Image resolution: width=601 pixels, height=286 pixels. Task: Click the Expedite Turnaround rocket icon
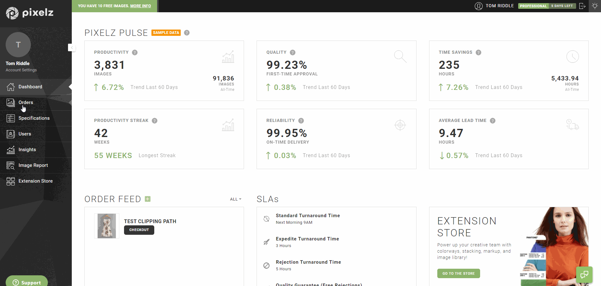coord(266,242)
